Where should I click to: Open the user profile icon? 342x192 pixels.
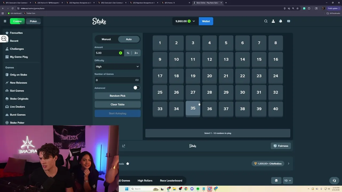273,21
